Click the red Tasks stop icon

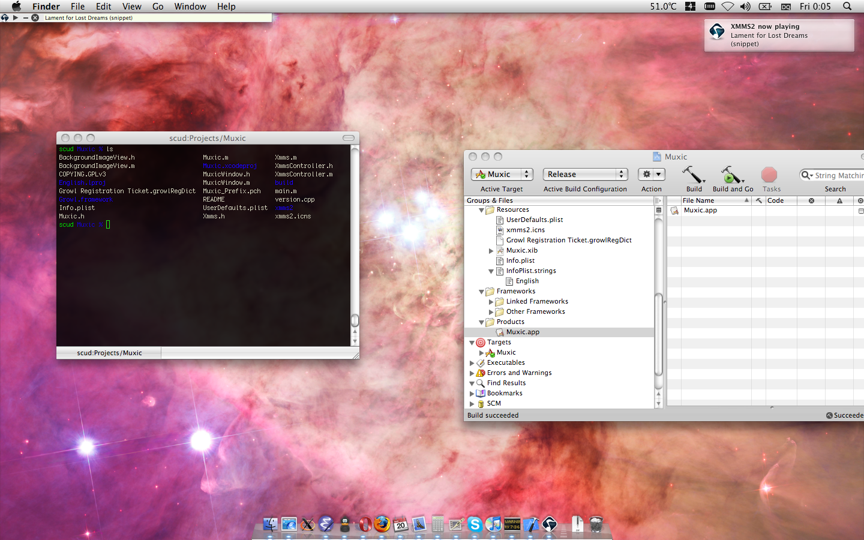[x=769, y=175]
